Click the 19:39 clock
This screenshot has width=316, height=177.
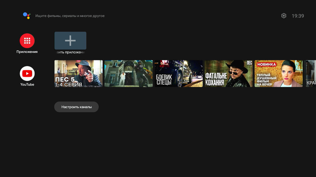click(x=298, y=16)
